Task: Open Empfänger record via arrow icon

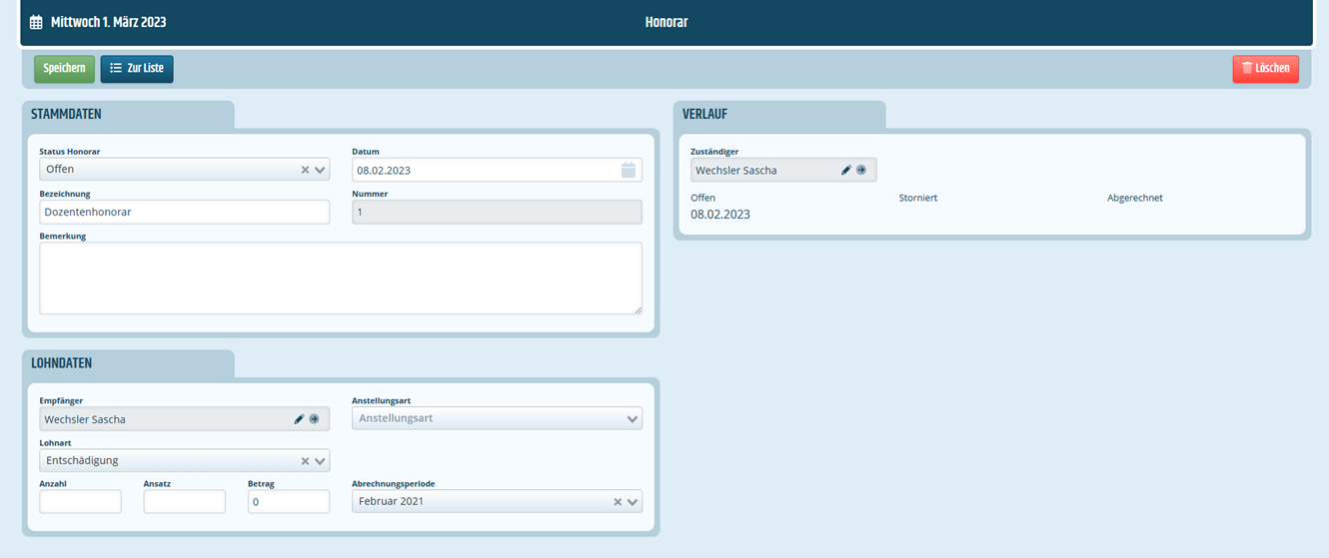Action: tap(314, 419)
